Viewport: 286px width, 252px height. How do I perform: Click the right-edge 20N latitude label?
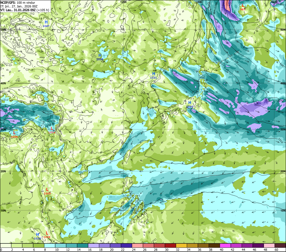283,171
